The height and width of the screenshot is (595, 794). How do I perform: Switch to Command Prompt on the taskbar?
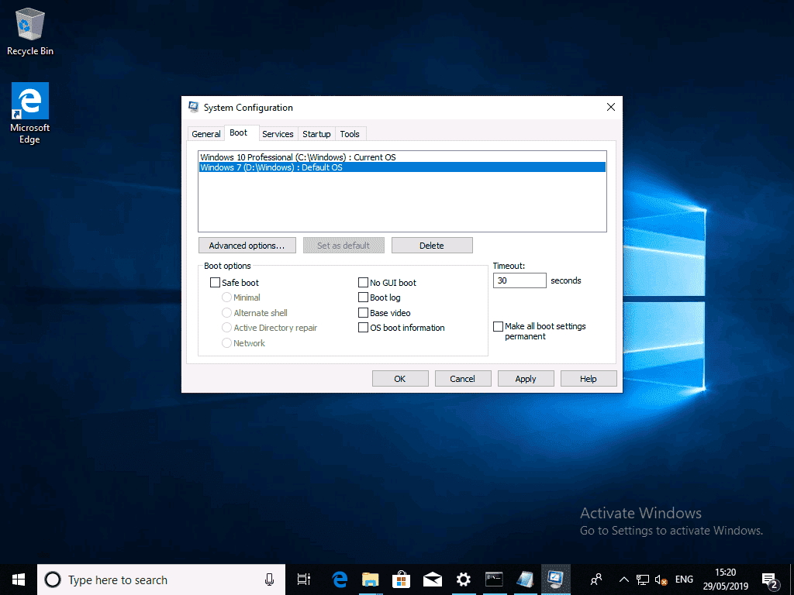coord(494,580)
